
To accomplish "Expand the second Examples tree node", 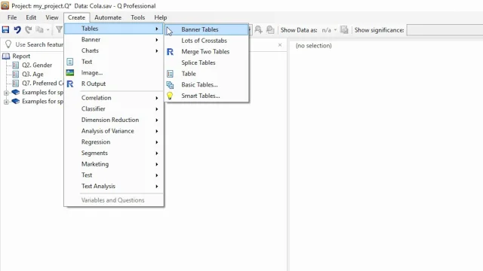I will pos(6,102).
